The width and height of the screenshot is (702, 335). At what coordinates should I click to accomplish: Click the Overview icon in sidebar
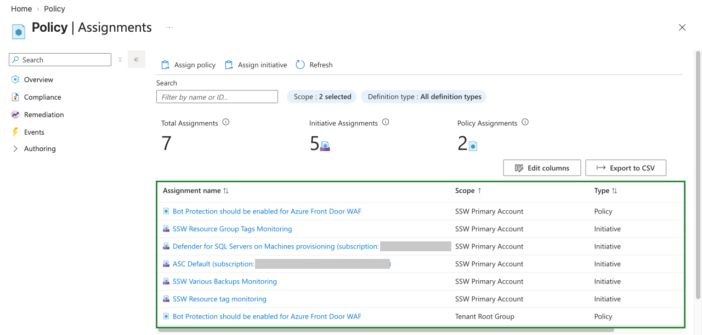pos(15,79)
